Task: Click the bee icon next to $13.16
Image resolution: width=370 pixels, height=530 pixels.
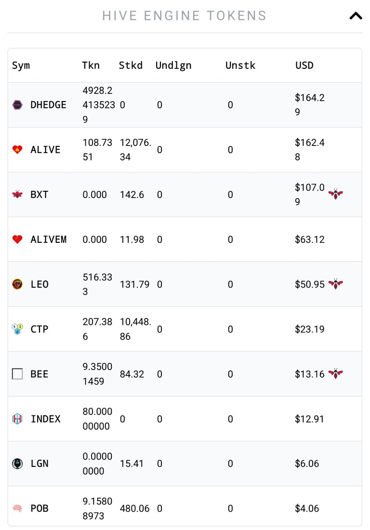Action: coord(335,373)
